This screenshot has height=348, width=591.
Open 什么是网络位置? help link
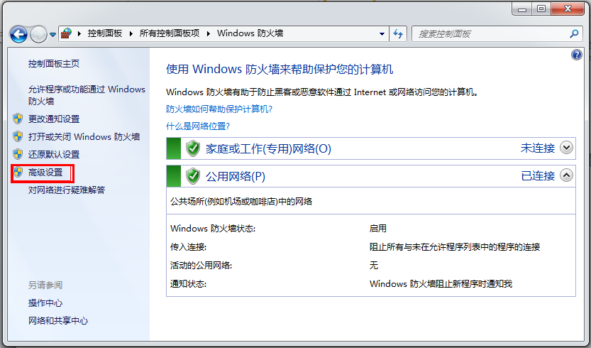198,126
